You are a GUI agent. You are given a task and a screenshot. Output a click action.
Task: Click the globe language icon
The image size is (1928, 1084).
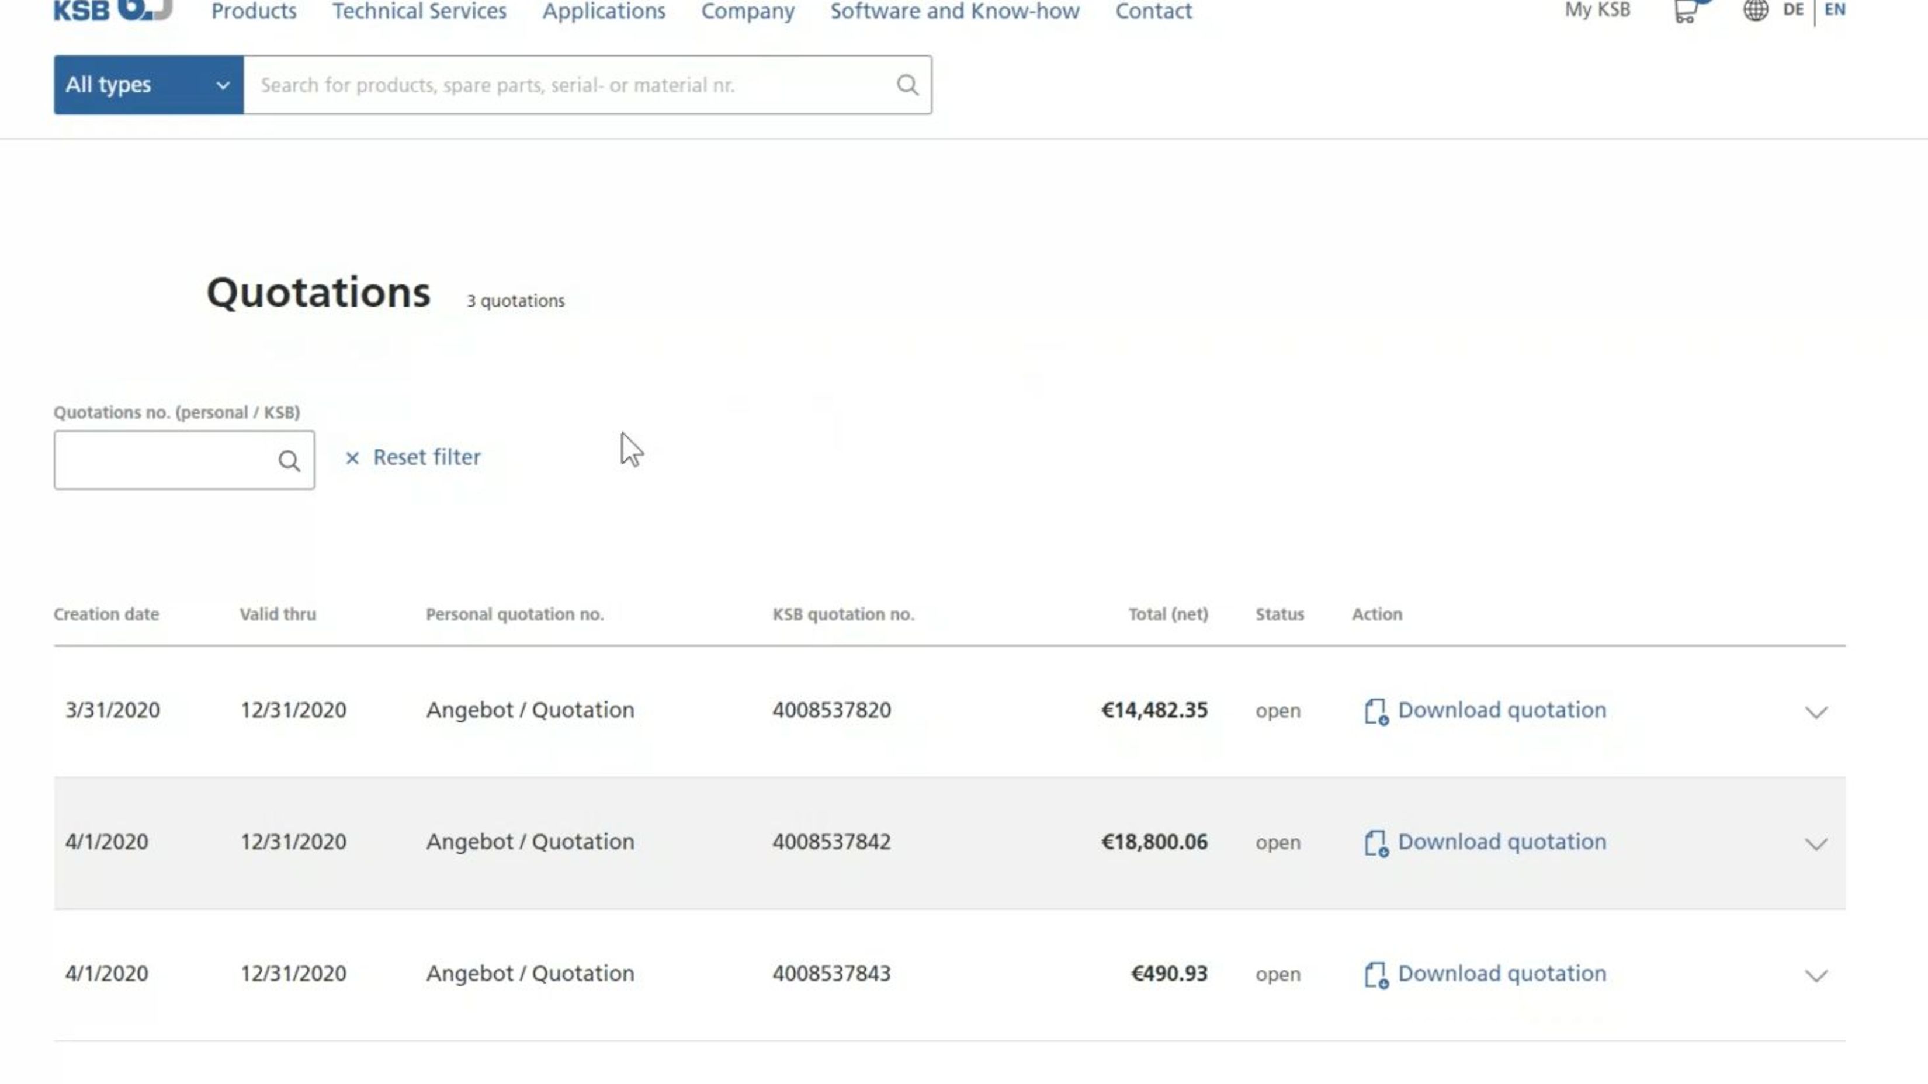[1755, 11]
